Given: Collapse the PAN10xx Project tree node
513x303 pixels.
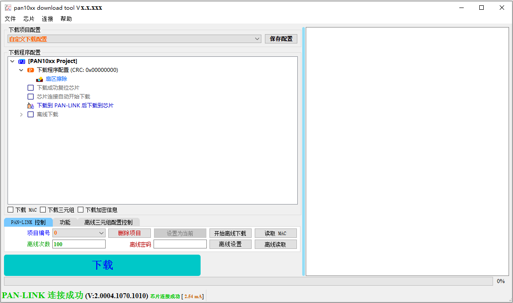Looking at the screenshot, I should tap(12, 61).
